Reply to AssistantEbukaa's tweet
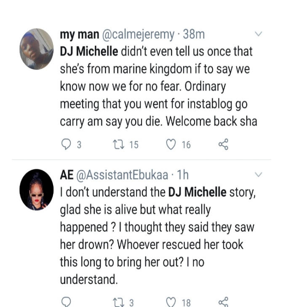The image size is (283, 307). [67, 302]
